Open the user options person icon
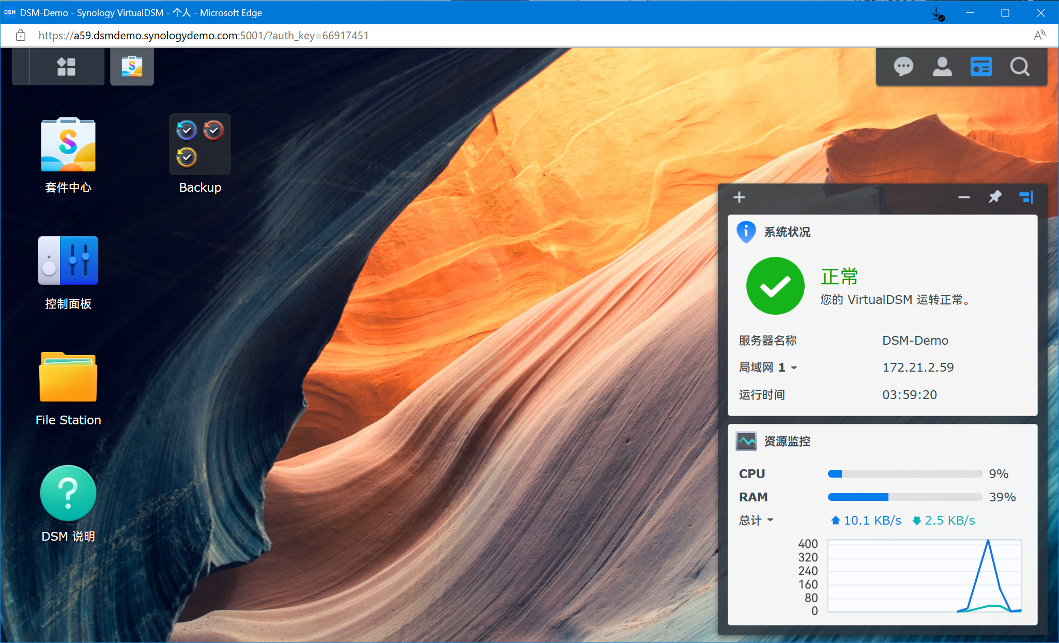1059x643 pixels. [x=942, y=67]
